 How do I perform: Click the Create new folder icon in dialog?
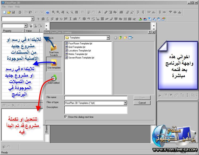coord(125,38)
